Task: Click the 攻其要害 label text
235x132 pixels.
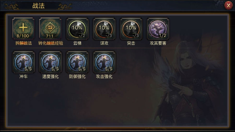Action: pos(158,43)
